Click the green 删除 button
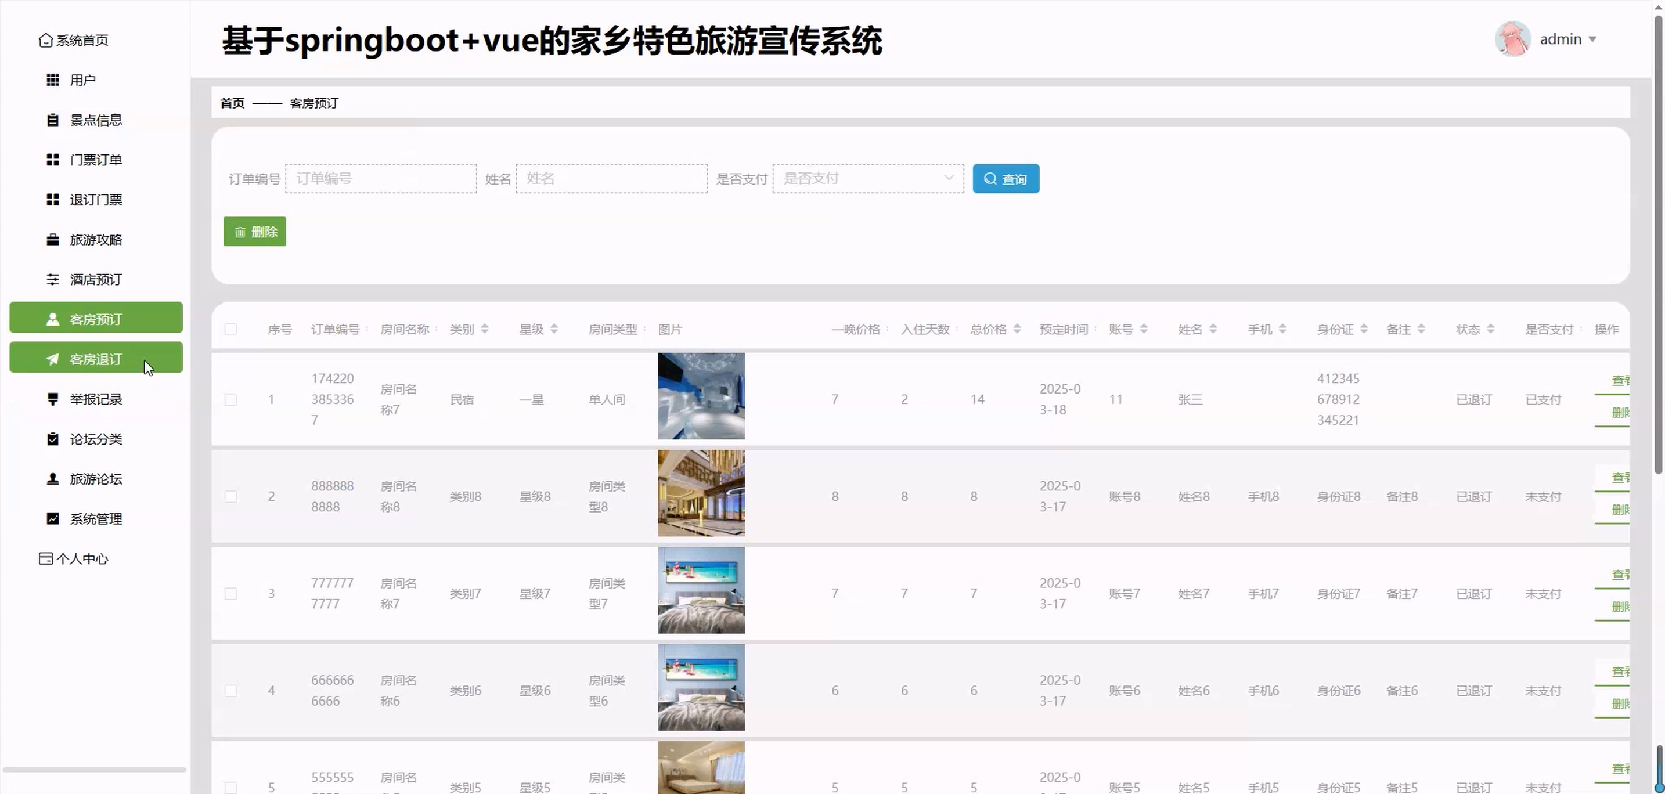1665x794 pixels. 255,232
